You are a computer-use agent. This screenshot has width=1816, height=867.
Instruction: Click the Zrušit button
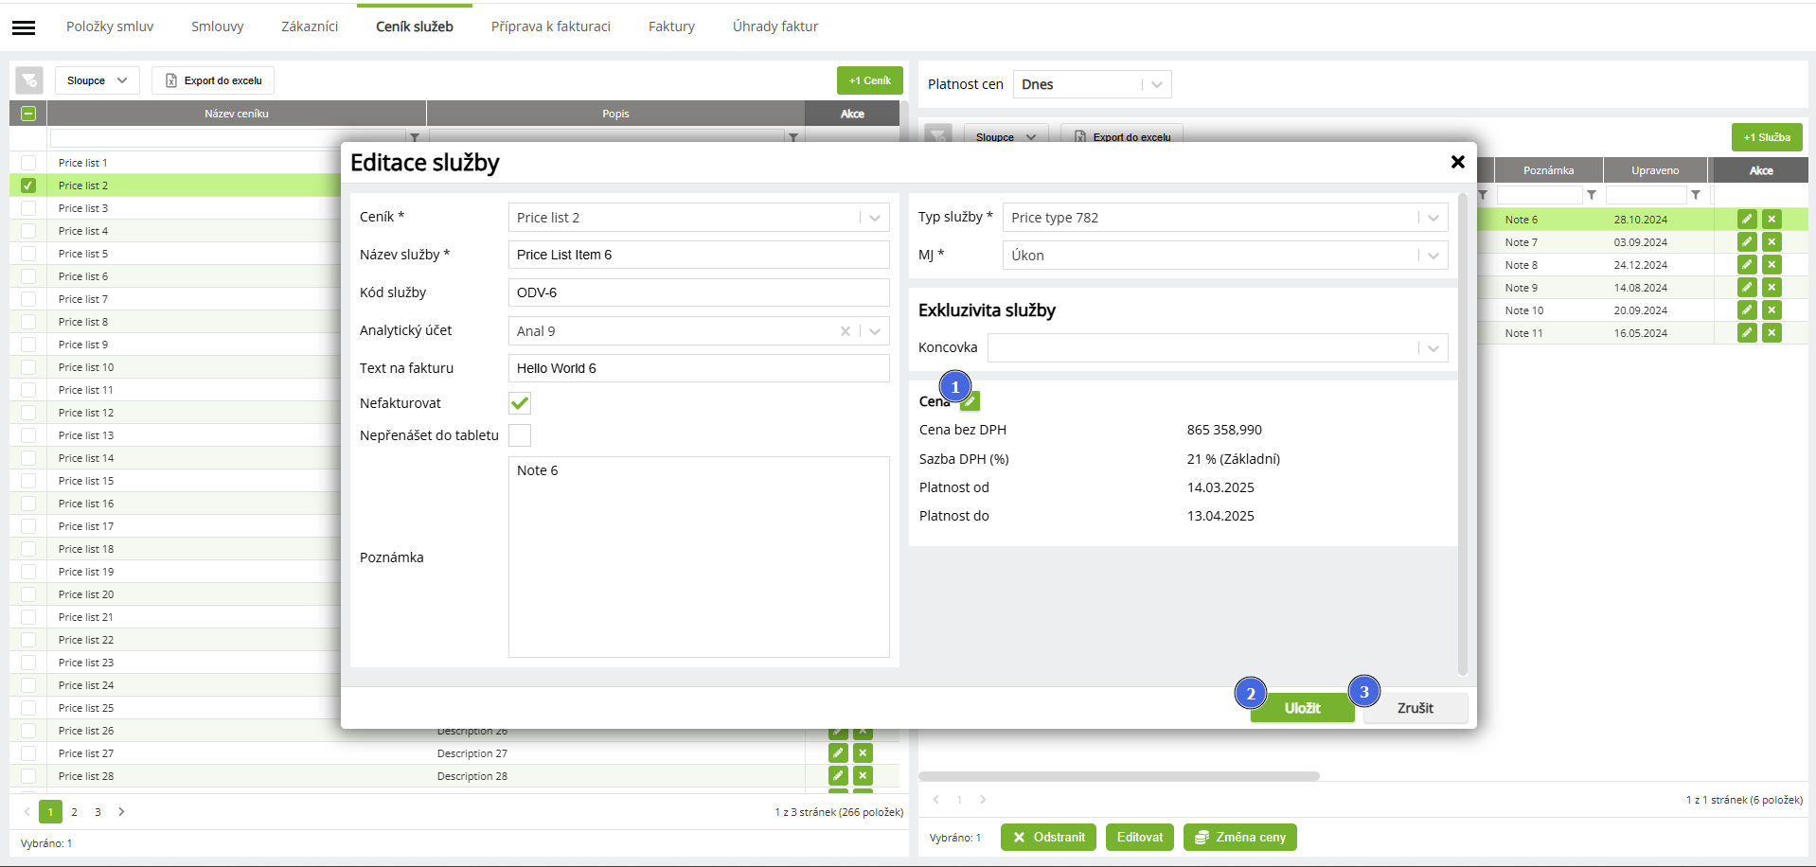tap(1415, 708)
